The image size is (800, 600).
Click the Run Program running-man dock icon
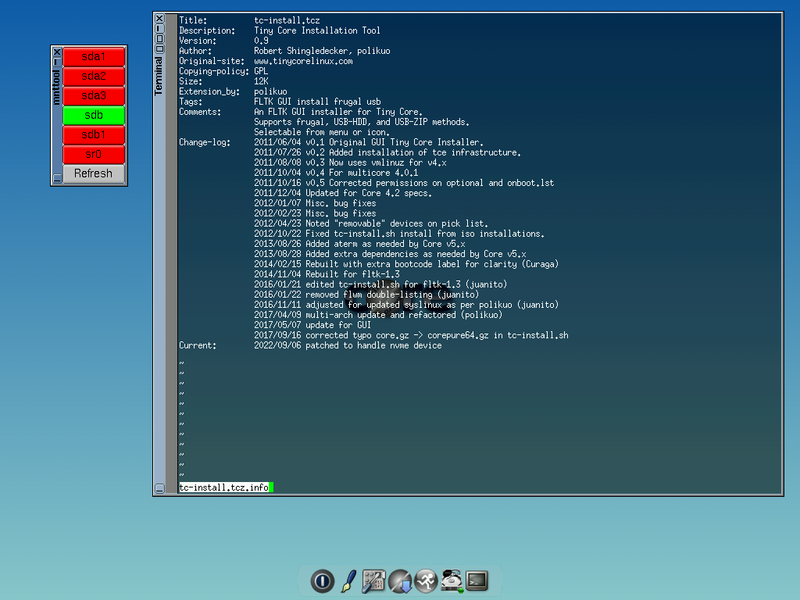pyautogui.click(x=426, y=580)
